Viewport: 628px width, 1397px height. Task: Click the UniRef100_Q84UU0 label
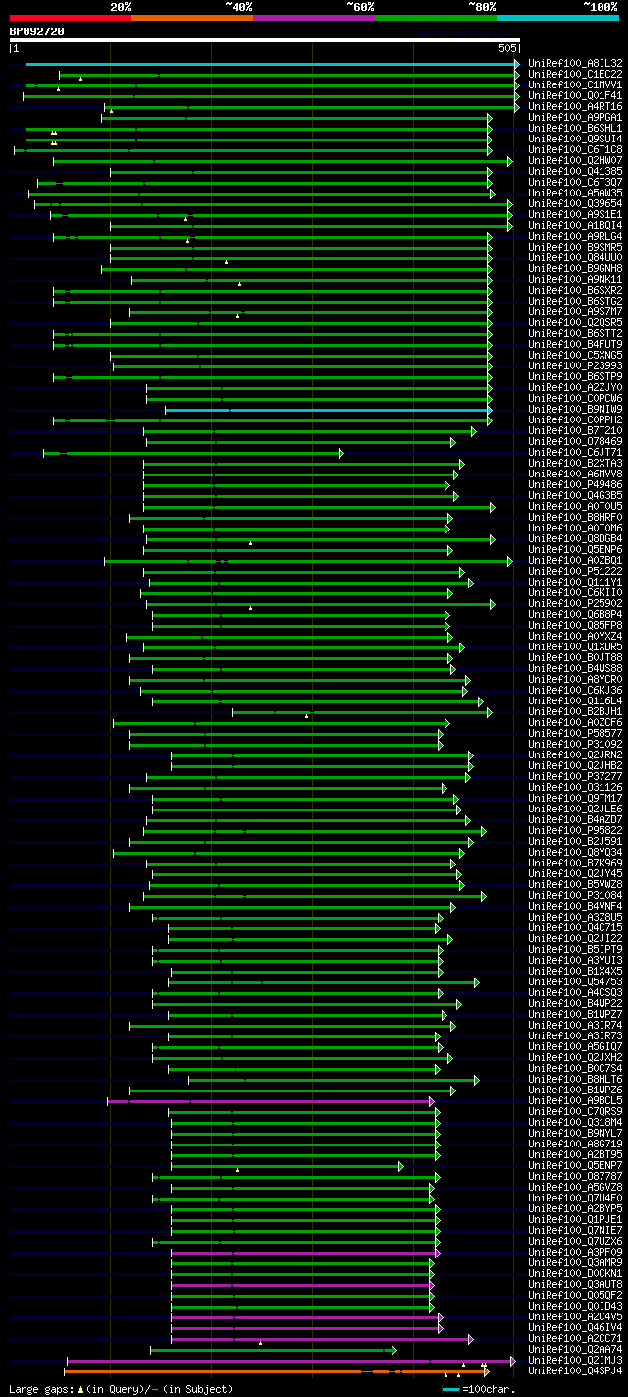pyautogui.click(x=575, y=258)
